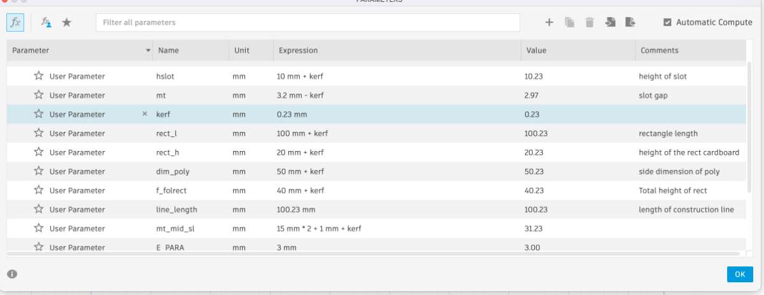The image size is (764, 295).
Task: Click the export parameters icon
Action: coord(630,22)
